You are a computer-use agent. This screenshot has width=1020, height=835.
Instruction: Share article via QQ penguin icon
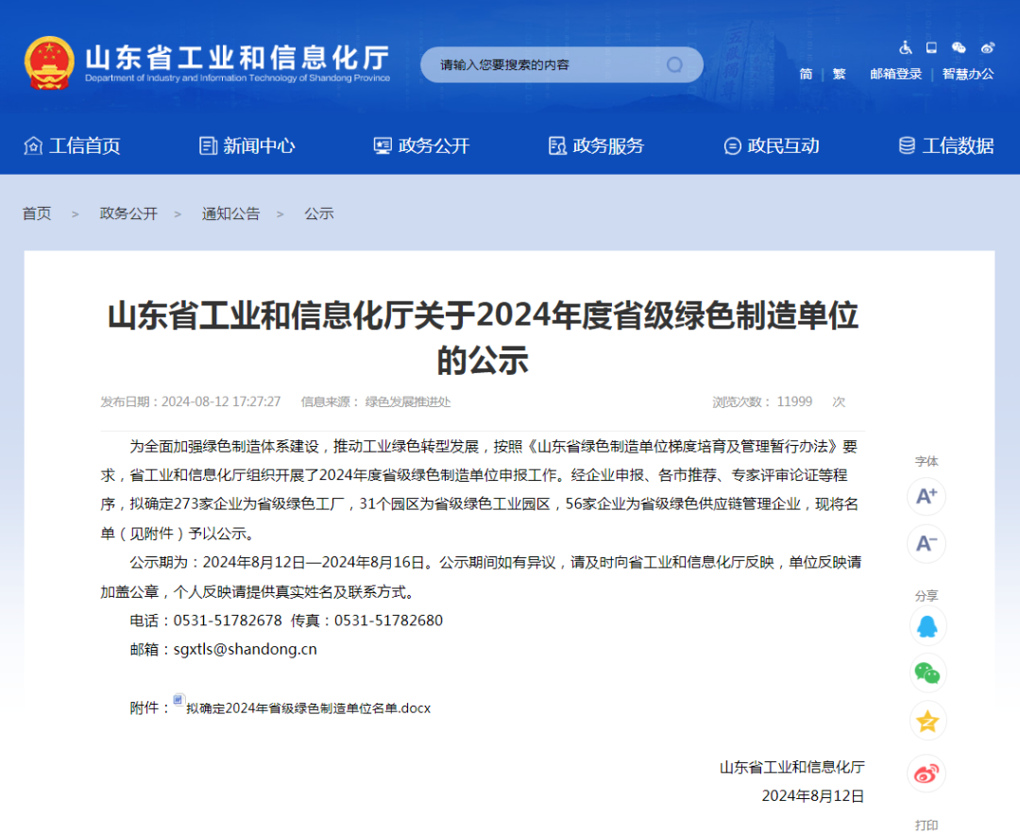pyautogui.click(x=926, y=625)
